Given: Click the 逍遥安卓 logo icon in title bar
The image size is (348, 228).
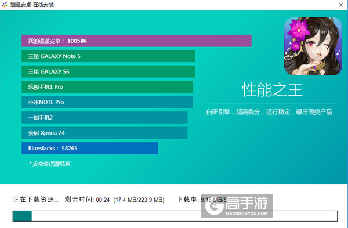Looking at the screenshot, I should pyautogui.click(x=5, y=5).
